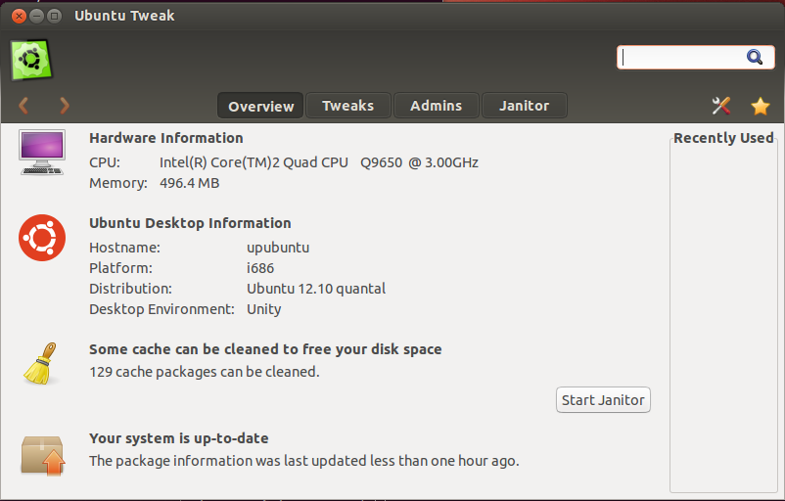Click the Hardware Information heading
The height and width of the screenshot is (501, 785).
[x=166, y=138]
